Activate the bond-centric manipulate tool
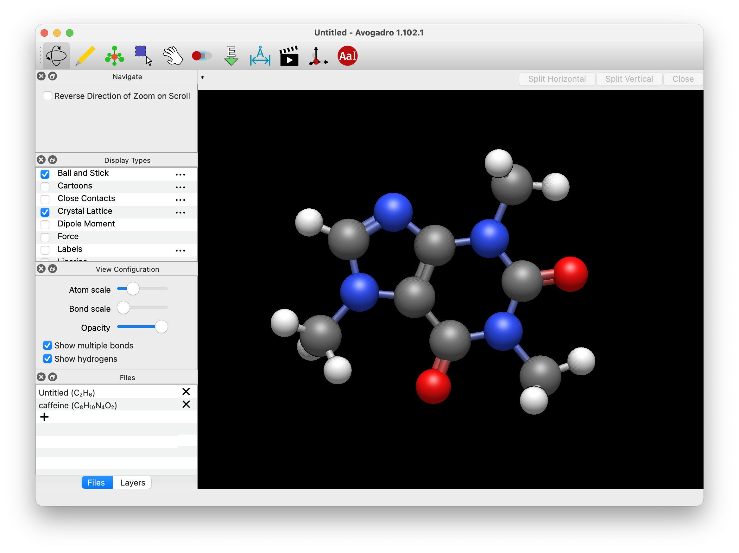The image size is (739, 553). (201, 55)
